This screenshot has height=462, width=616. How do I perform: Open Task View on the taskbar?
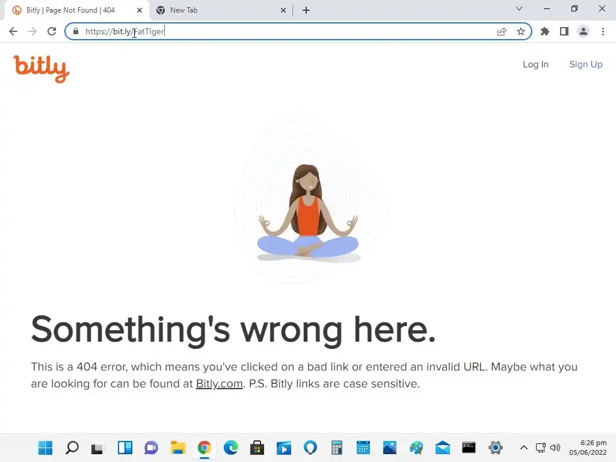coord(98,448)
